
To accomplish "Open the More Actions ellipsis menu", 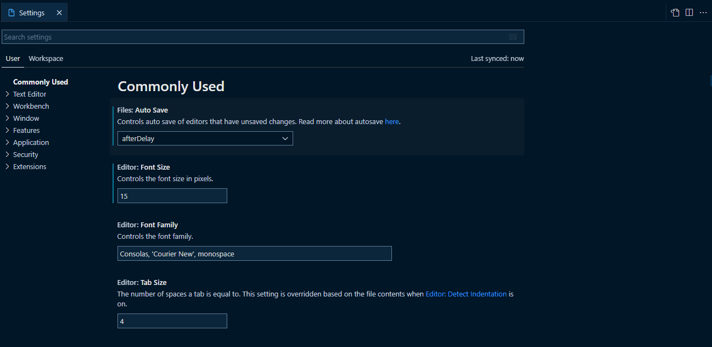I will 703,13.
